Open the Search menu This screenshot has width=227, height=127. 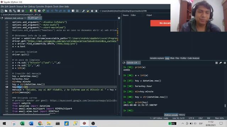[x=12, y=6]
